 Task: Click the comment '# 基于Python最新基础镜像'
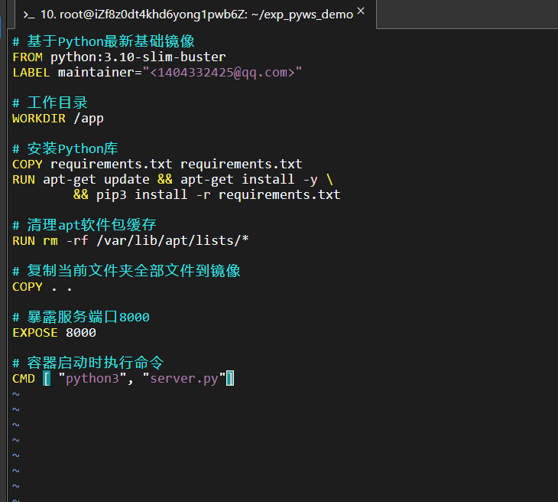click(x=103, y=41)
